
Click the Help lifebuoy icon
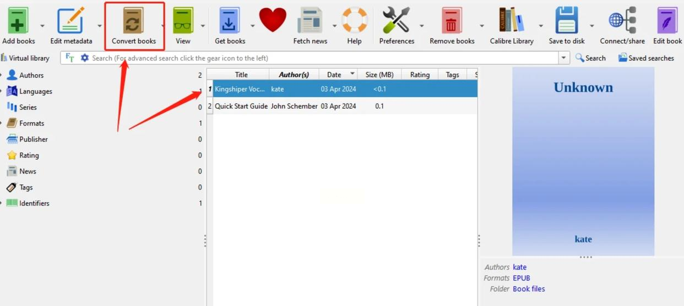tap(355, 20)
